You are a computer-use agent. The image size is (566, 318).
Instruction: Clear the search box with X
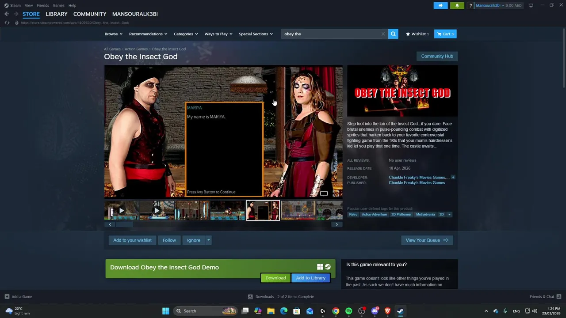(383, 34)
